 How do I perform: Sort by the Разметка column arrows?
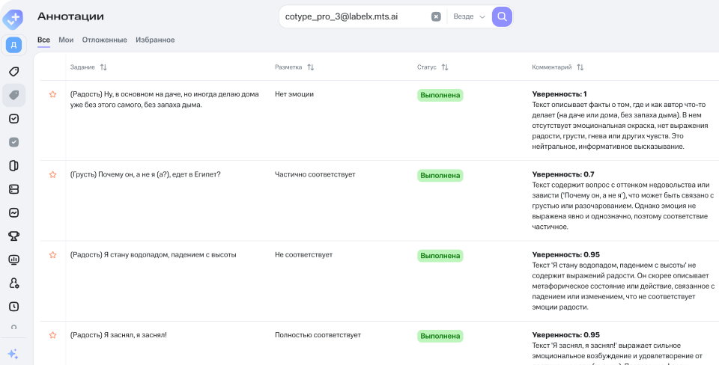pos(310,67)
